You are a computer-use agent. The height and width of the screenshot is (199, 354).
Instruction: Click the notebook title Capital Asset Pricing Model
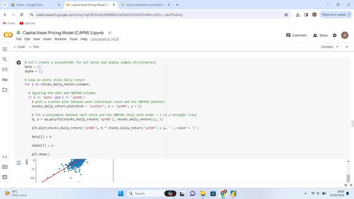[x=63, y=33]
